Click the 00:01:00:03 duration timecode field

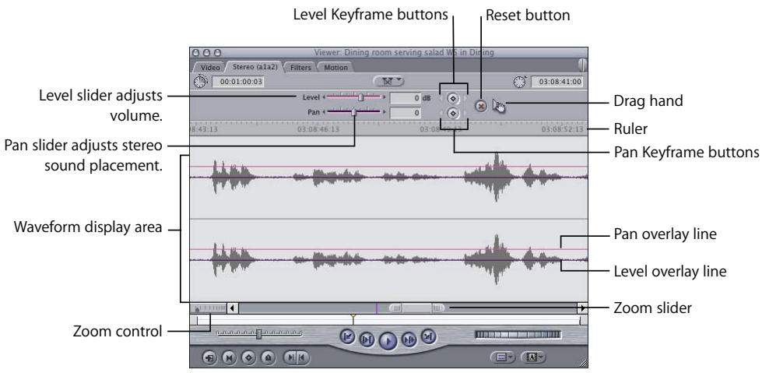tap(238, 82)
